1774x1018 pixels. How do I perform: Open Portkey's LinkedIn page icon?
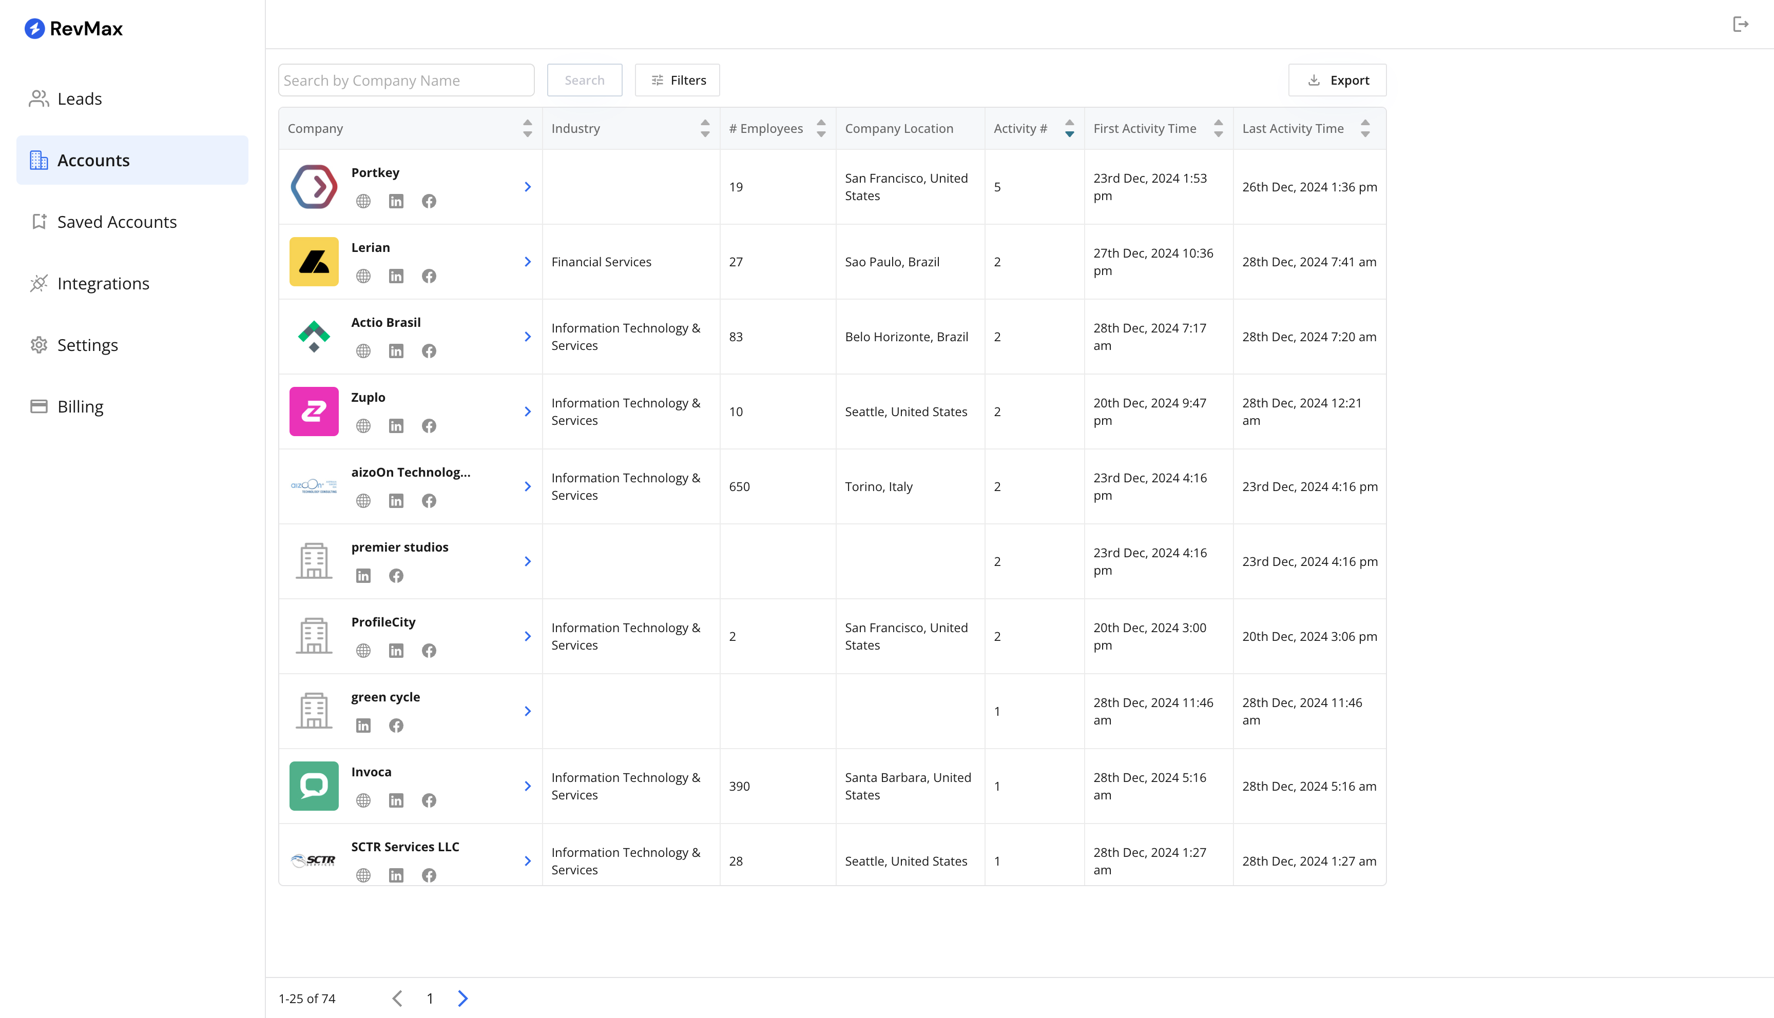click(x=396, y=201)
